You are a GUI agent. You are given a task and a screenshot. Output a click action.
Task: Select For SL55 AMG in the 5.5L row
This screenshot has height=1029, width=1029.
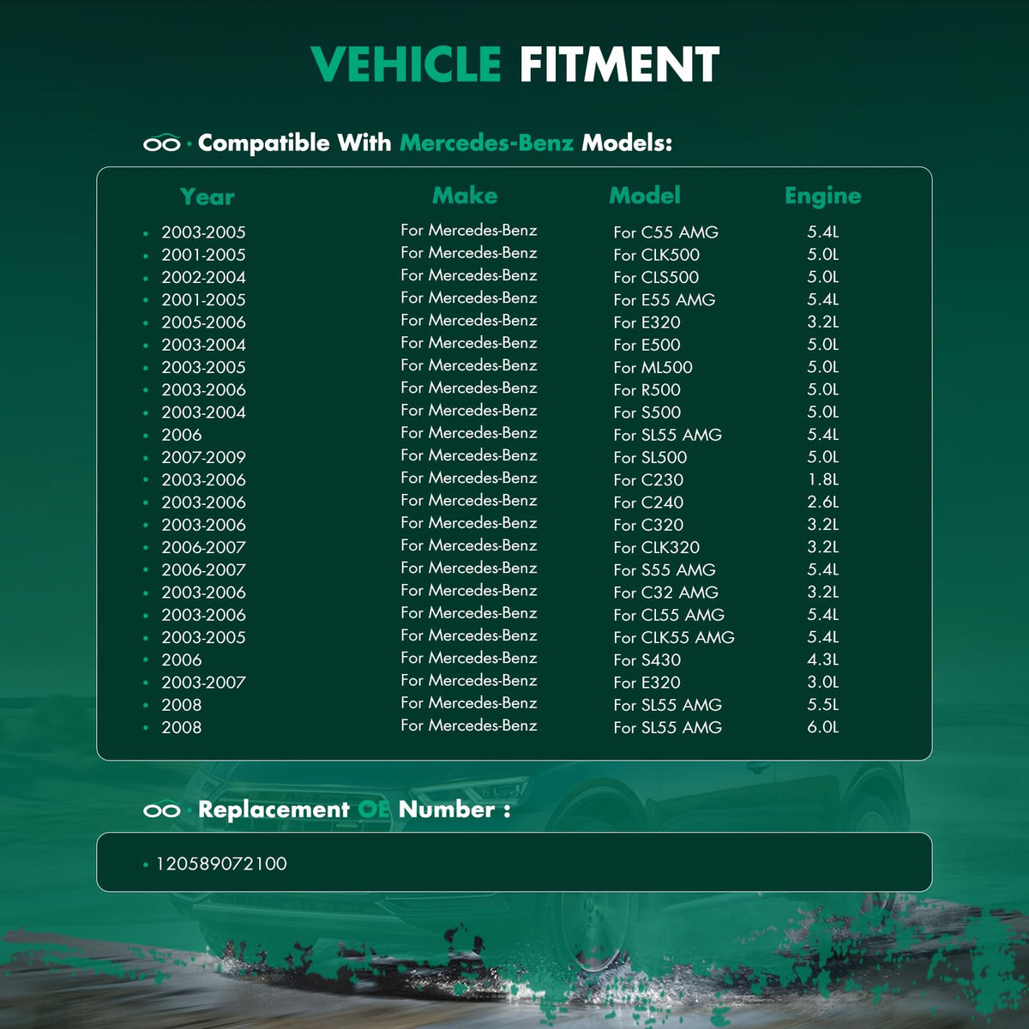(668, 705)
